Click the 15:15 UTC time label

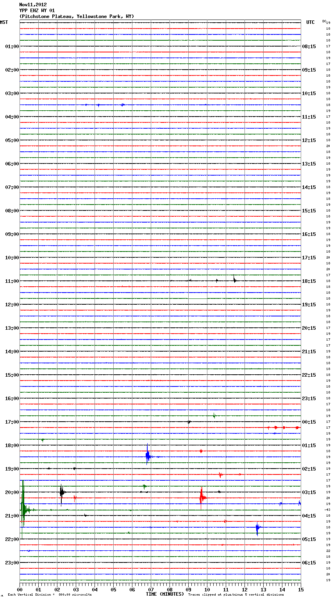click(x=309, y=211)
